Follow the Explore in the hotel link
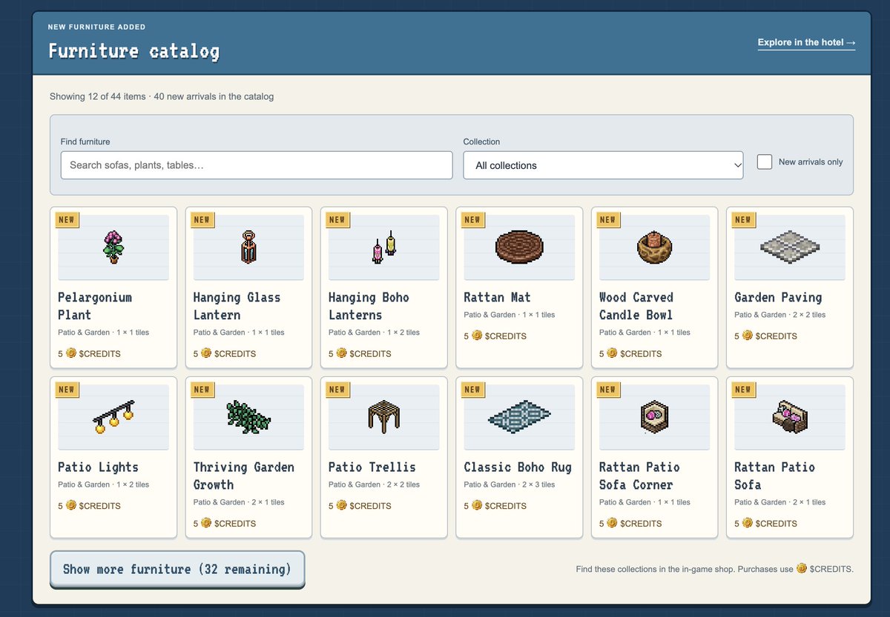Screen dimensions: 890x617 click(x=806, y=42)
